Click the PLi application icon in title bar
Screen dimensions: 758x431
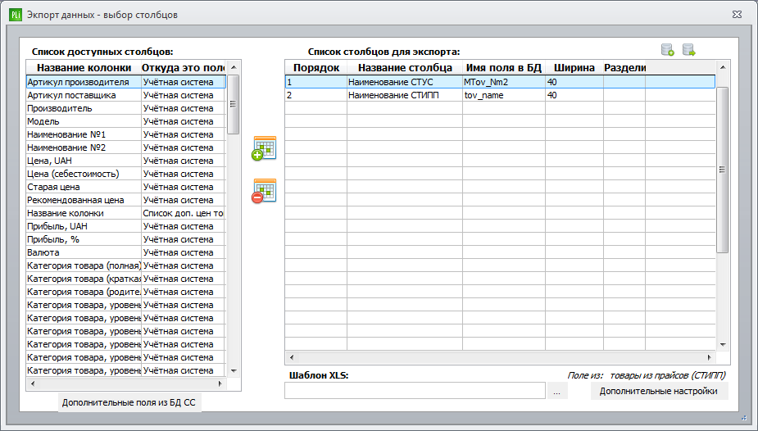tap(16, 15)
